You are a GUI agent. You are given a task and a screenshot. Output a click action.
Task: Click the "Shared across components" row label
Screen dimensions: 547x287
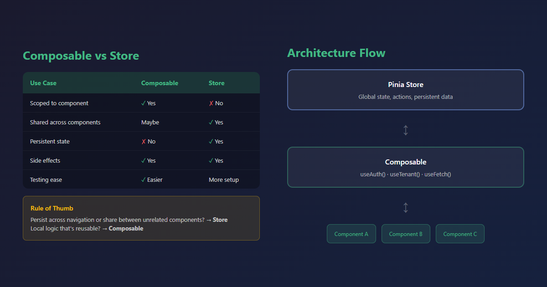click(65, 123)
